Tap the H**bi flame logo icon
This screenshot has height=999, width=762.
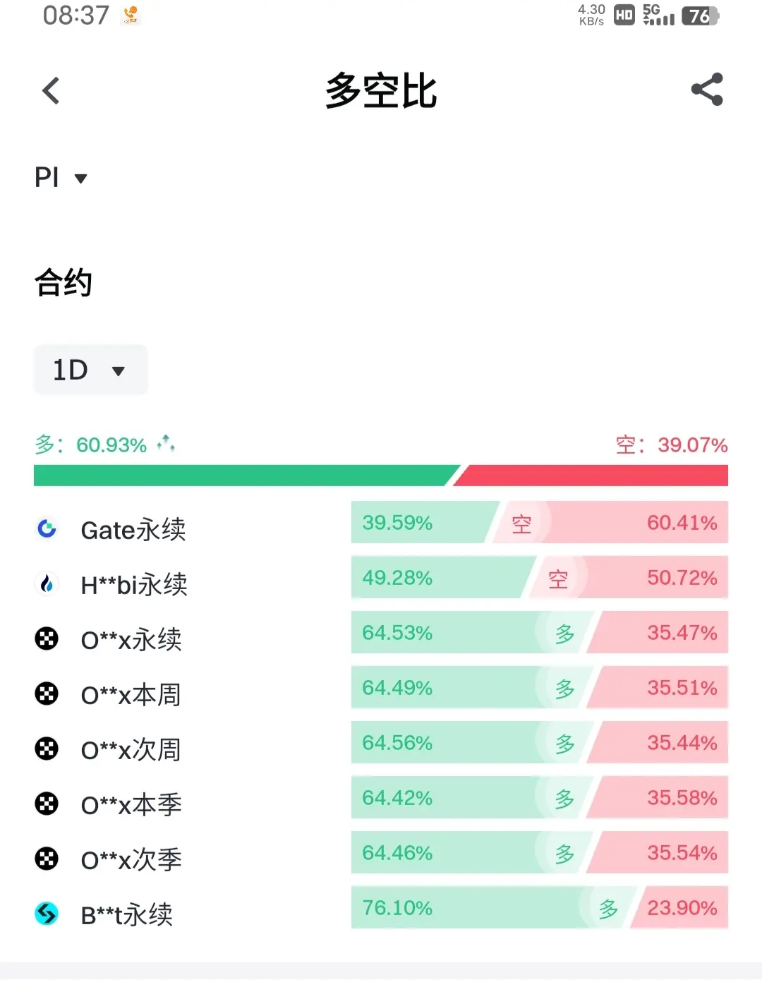47,583
